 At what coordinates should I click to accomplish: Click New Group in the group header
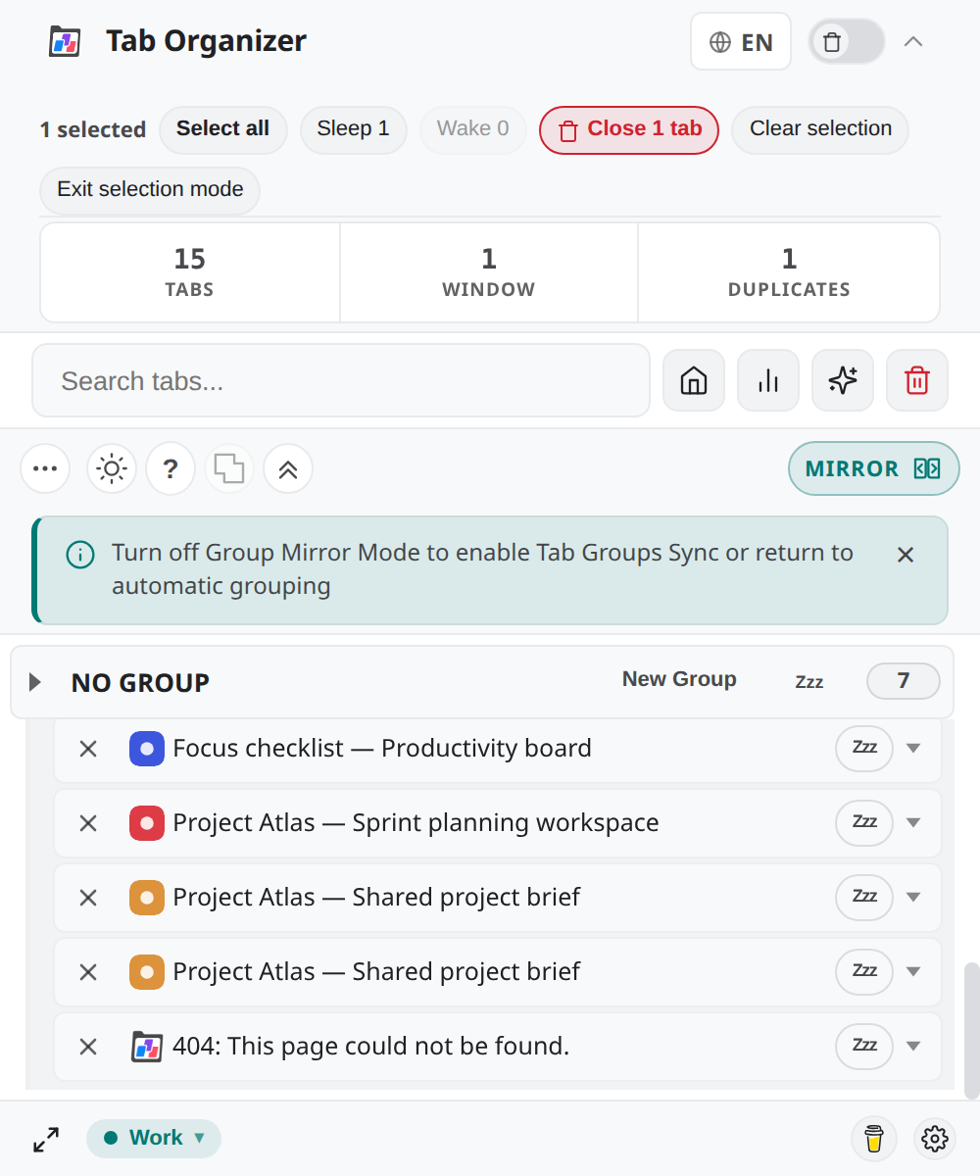coord(679,679)
